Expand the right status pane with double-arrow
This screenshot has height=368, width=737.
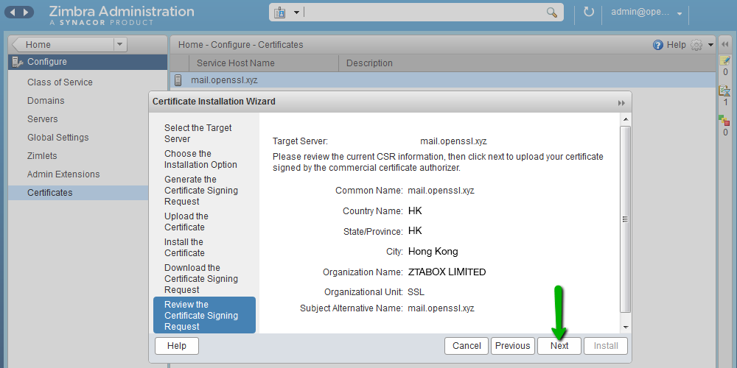tap(724, 45)
